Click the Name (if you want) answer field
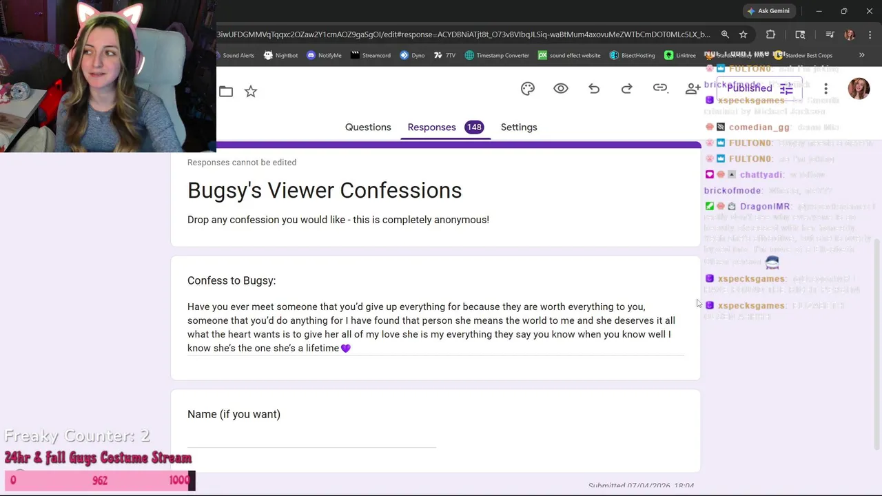Viewport: 882px width, 496px height. 311,439
